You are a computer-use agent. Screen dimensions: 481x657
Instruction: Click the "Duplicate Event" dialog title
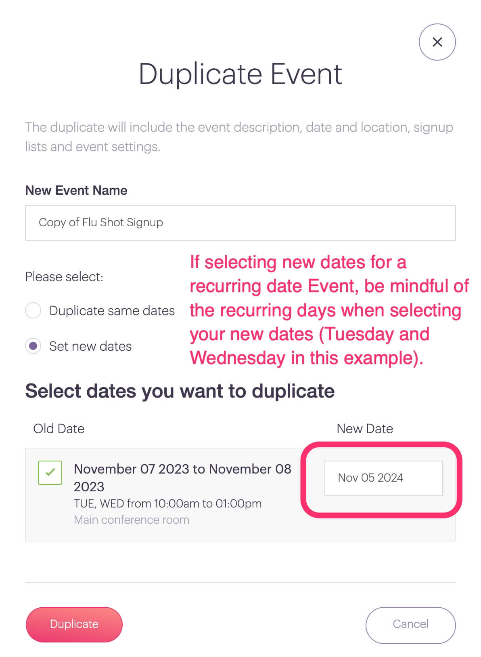pos(240,74)
